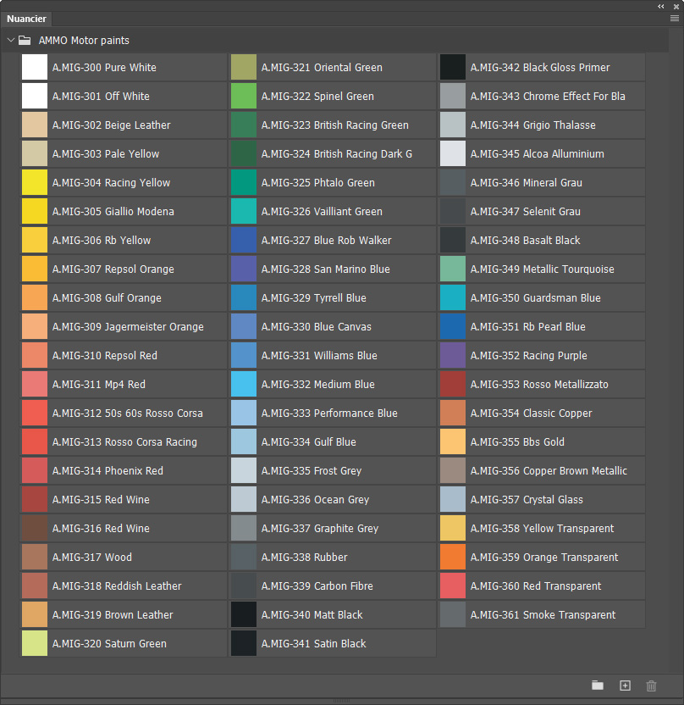The image size is (684, 705).
Task: Click the text A.MIG-309 Jagermeister Orange
Action: (128, 327)
